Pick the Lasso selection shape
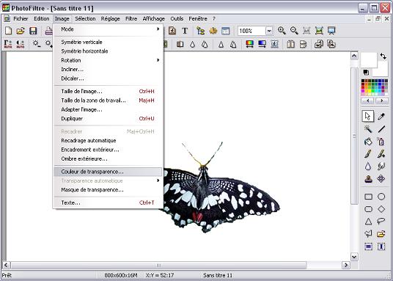Viewport: 393px width, 281px height. 381,222
